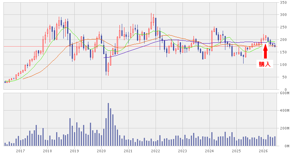Image resolution: width=291 pixels, height=153 pixels.
Task: Click the 600M volume axis label
Action: tap(285, 93)
